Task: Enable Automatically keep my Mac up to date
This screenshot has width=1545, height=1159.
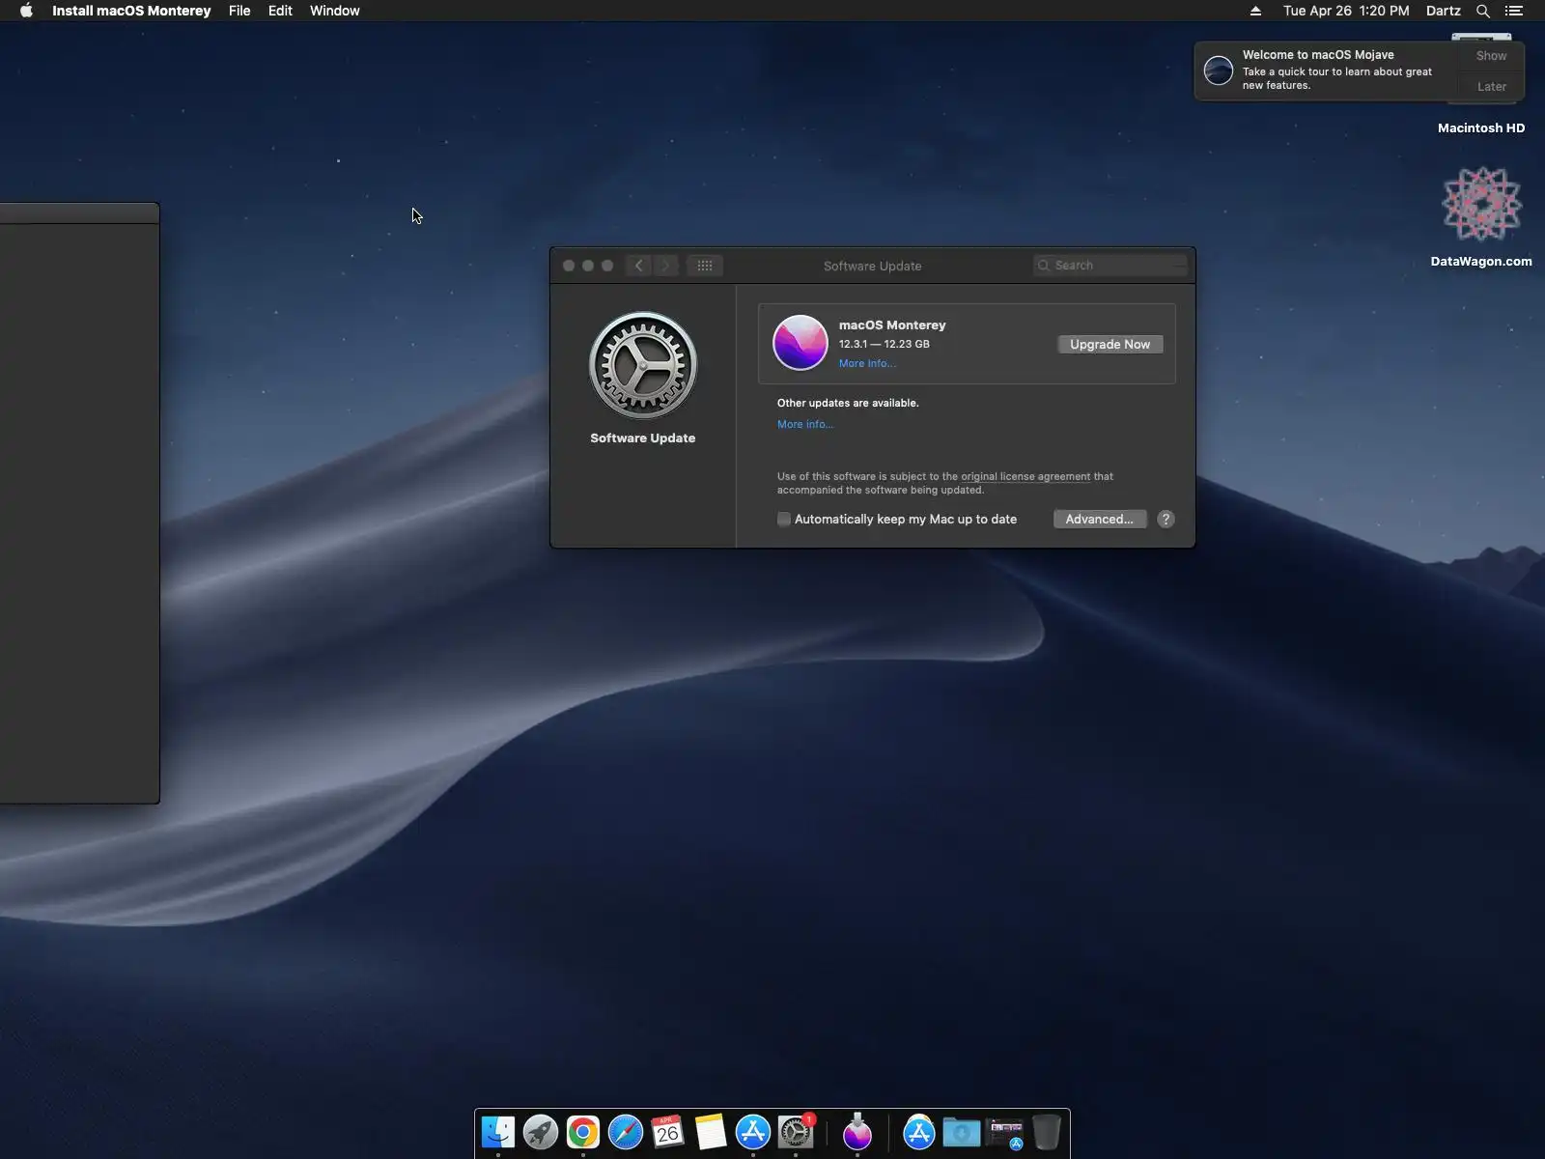Action: [784, 520]
